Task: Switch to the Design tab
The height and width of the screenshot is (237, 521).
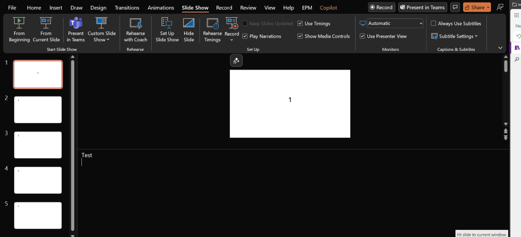Action: tap(98, 8)
